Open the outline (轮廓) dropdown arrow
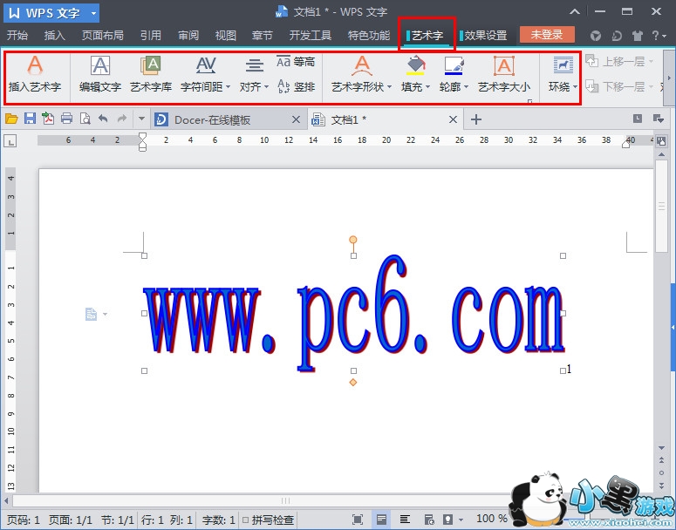676x530 pixels. (467, 87)
